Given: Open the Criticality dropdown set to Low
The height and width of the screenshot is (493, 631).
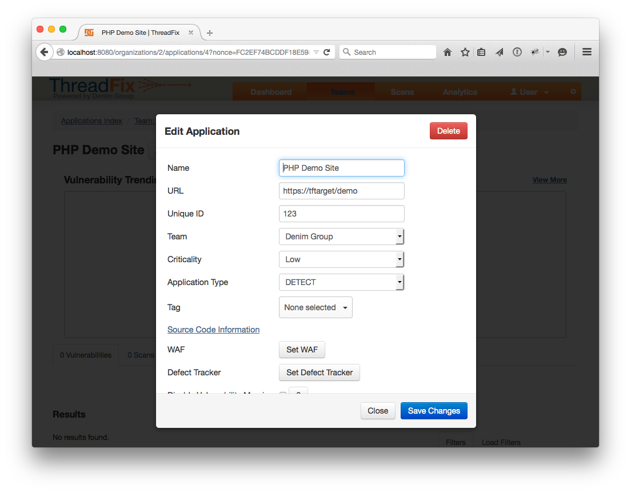Looking at the screenshot, I should point(341,259).
